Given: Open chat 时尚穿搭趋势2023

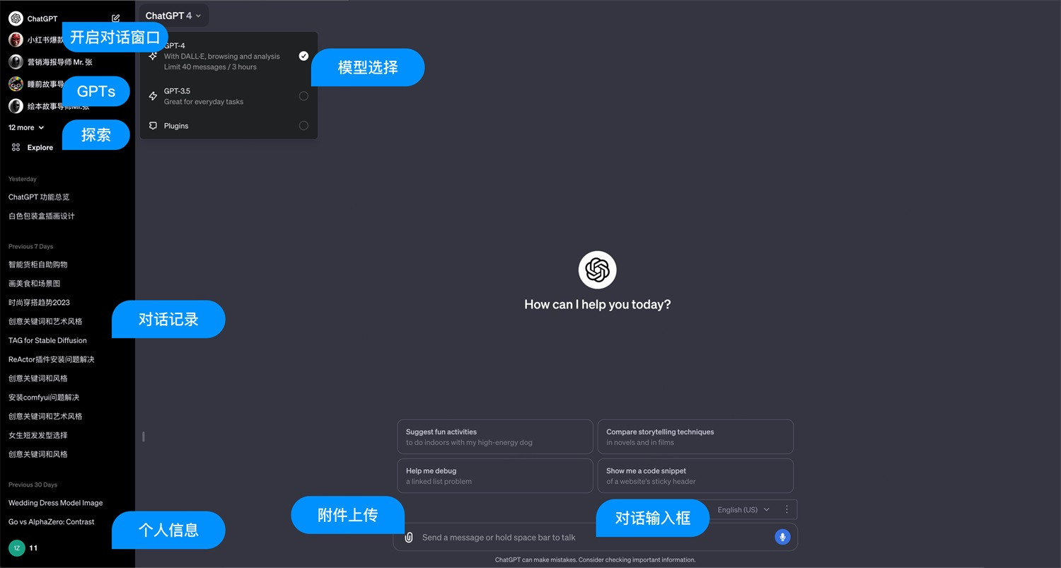Looking at the screenshot, I should pyautogui.click(x=39, y=303).
